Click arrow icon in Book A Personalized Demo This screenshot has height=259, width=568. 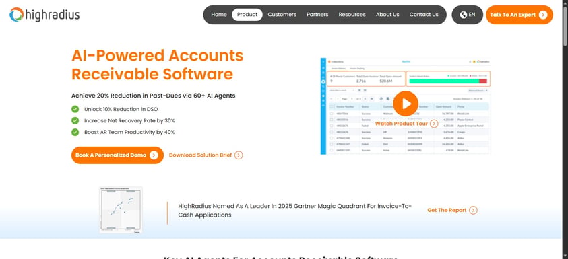[x=154, y=155]
